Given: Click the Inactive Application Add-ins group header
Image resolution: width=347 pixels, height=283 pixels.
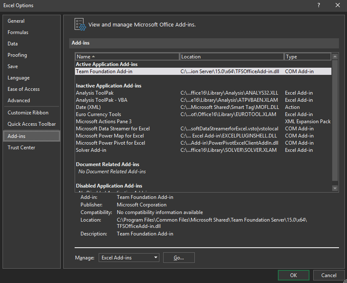Looking at the screenshot, I should pos(109,86).
